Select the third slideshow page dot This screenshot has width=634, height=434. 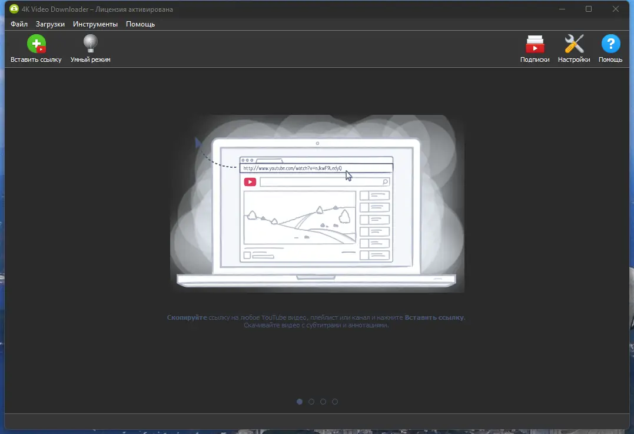click(323, 402)
